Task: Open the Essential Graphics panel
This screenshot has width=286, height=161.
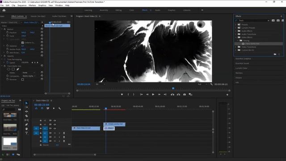Action: pyautogui.click(x=243, y=59)
